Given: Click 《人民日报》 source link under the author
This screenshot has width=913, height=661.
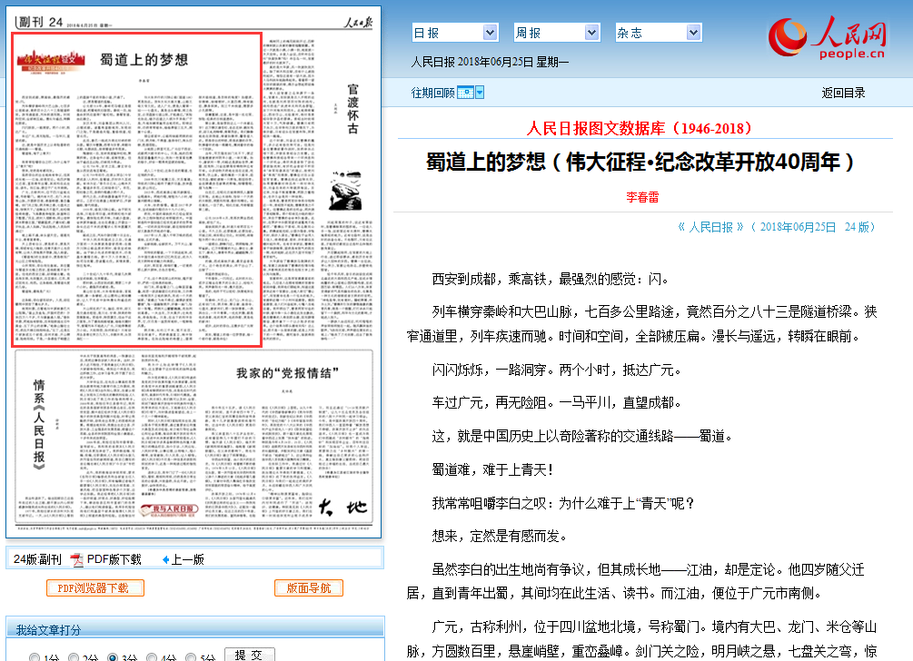Looking at the screenshot, I should (710, 227).
